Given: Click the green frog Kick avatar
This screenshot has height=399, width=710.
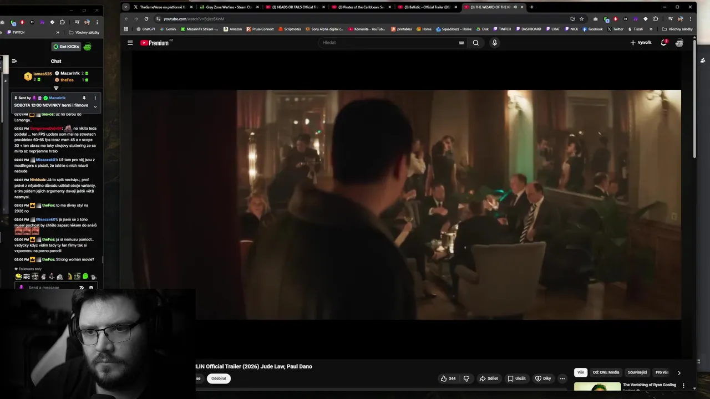Looking at the screenshot, I should click(87, 47).
